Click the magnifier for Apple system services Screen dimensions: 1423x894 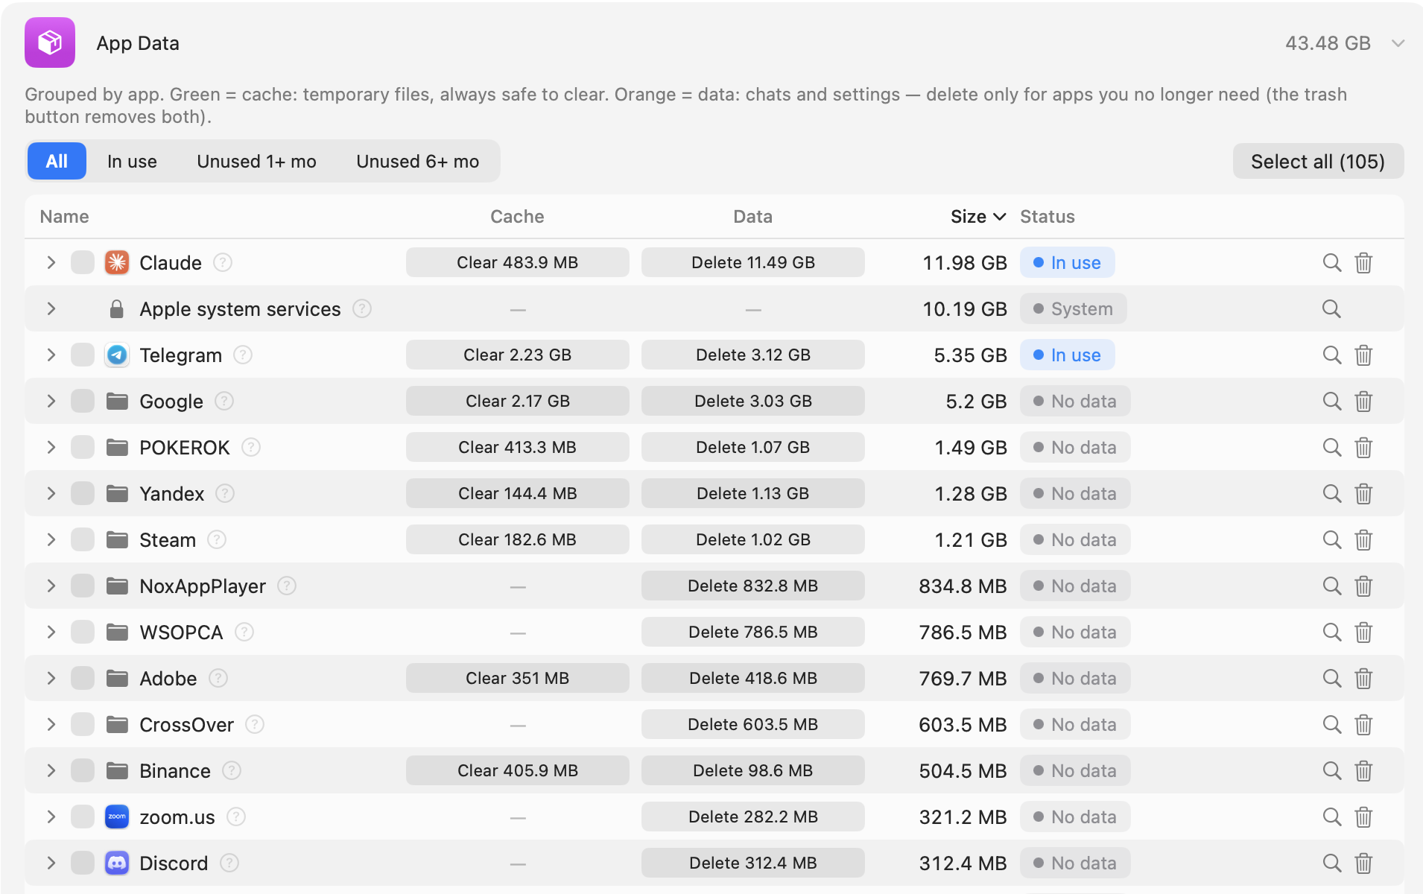(x=1332, y=309)
